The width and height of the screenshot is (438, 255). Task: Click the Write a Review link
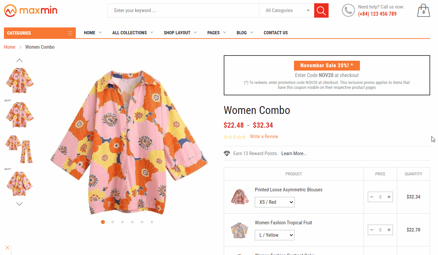click(264, 136)
